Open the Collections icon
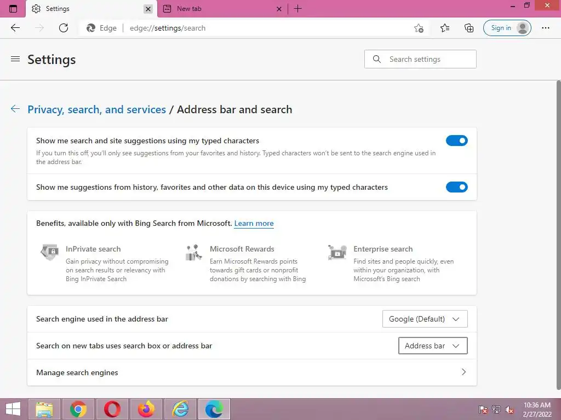 click(x=469, y=28)
